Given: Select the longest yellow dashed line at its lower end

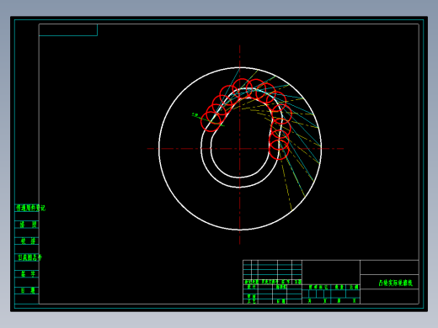Looking at the screenshot, I should [291, 209].
